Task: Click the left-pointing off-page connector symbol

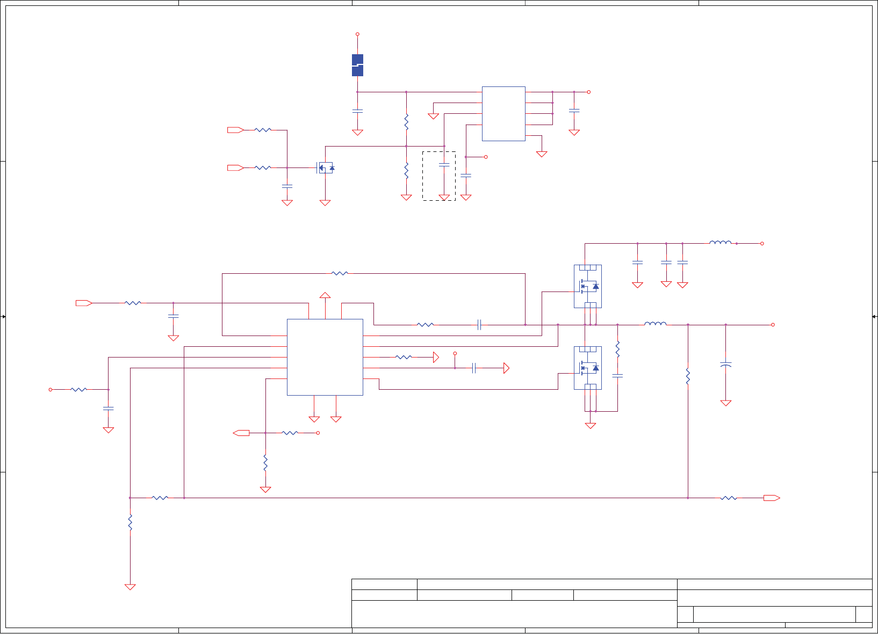Action: pyautogui.click(x=241, y=433)
